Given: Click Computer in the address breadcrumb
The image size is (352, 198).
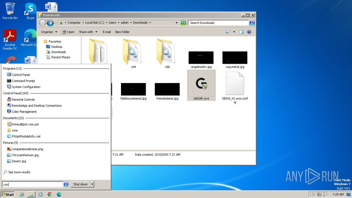Looking at the screenshot, I should click(74, 23).
